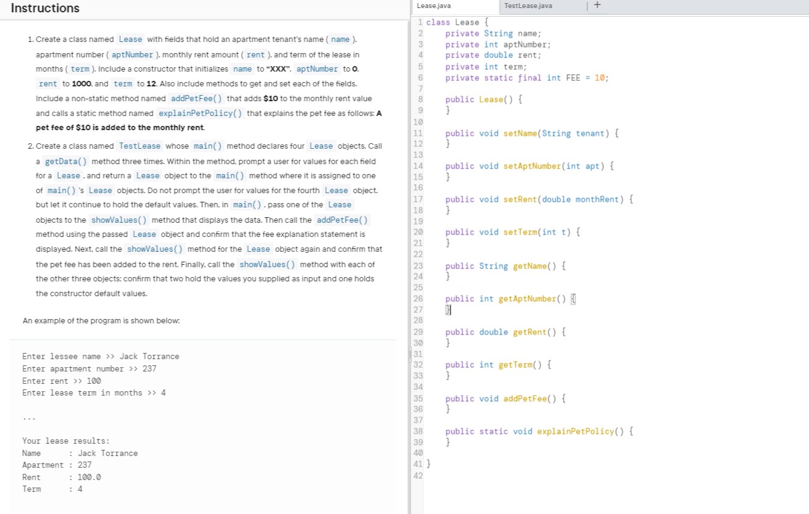Screen dimensions: 809x514
Task: Click the highlighted addPetFee() term in the instructions
Action: pos(196,98)
